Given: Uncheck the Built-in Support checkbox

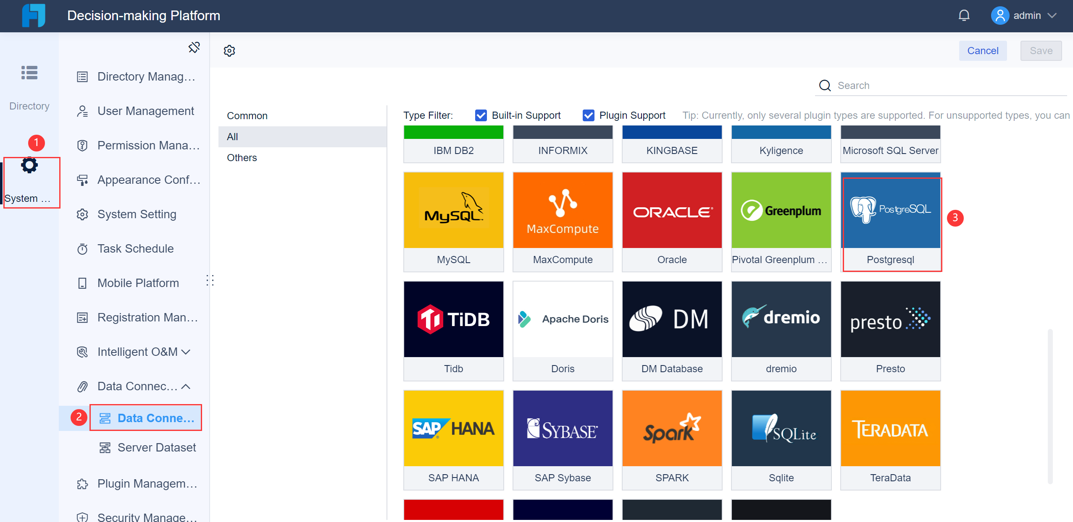Looking at the screenshot, I should tap(481, 115).
